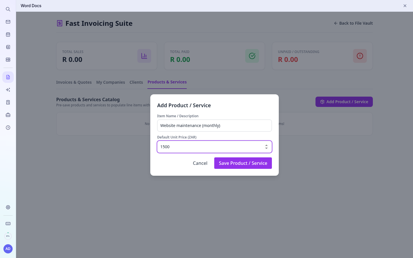Click the R 0.00 Total Paid value
Viewport: 413px width, 258px height.
(180, 60)
